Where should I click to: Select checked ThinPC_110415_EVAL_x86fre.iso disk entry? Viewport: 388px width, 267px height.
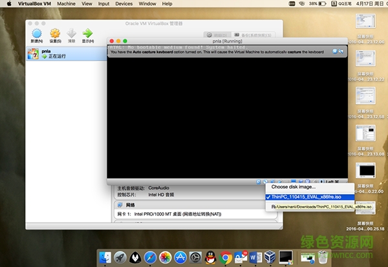point(310,197)
